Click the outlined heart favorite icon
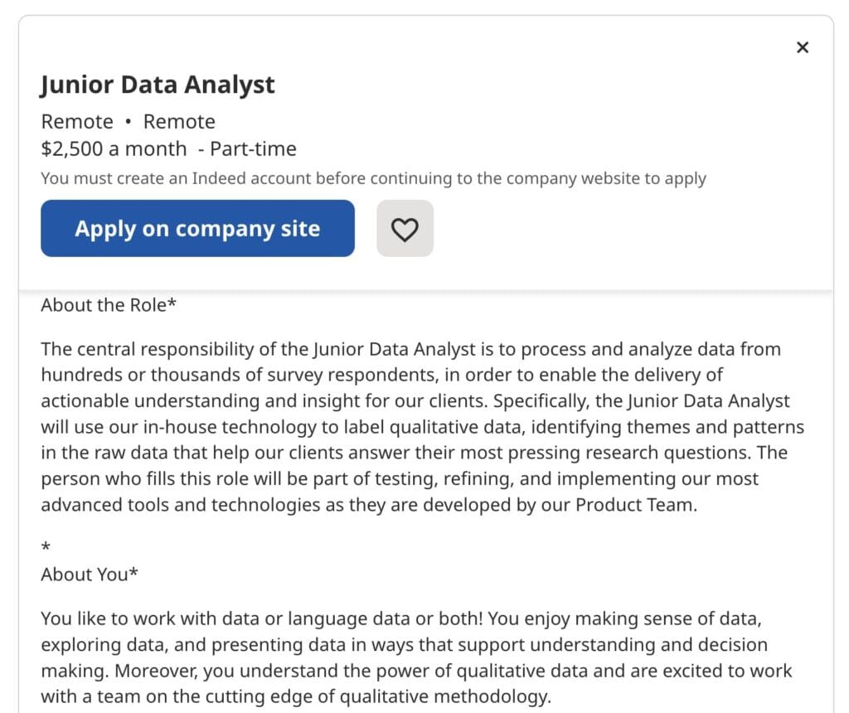This screenshot has width=849, height=713. (405, 229)
